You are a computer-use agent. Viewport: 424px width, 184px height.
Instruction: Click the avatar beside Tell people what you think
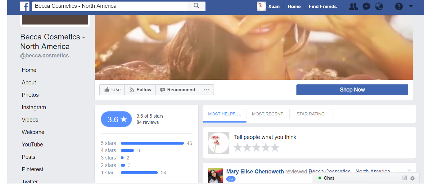coord(219,143)
